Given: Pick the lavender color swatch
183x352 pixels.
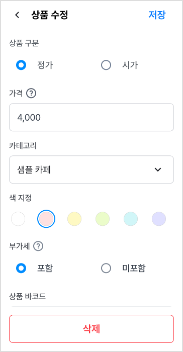Looking at the screenshot, I should tap(159, 219).
